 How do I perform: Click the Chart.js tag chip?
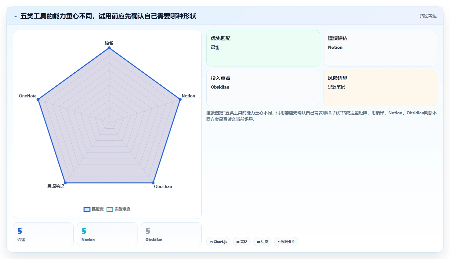[x=218, y=242]
